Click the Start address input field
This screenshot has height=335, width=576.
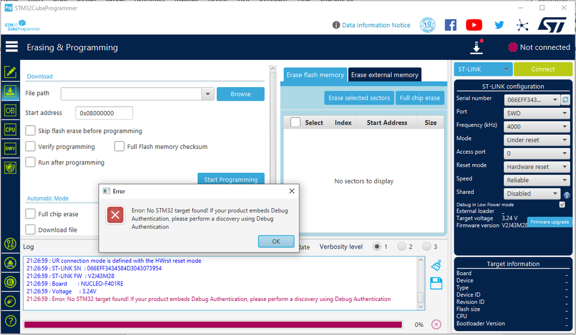tap(104, 113)
